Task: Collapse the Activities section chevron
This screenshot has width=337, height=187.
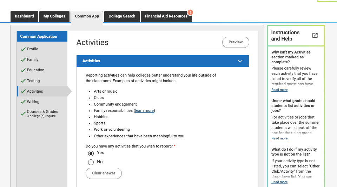Action: click(240, 61)
